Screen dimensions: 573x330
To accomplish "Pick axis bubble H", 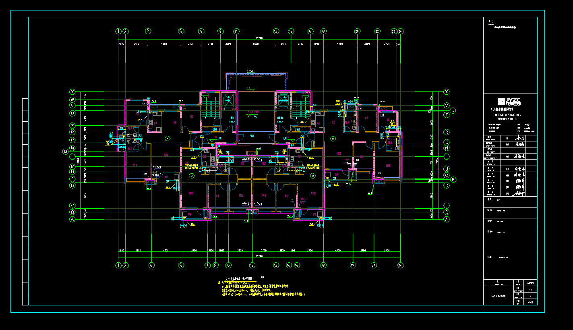I will [72, 172].
